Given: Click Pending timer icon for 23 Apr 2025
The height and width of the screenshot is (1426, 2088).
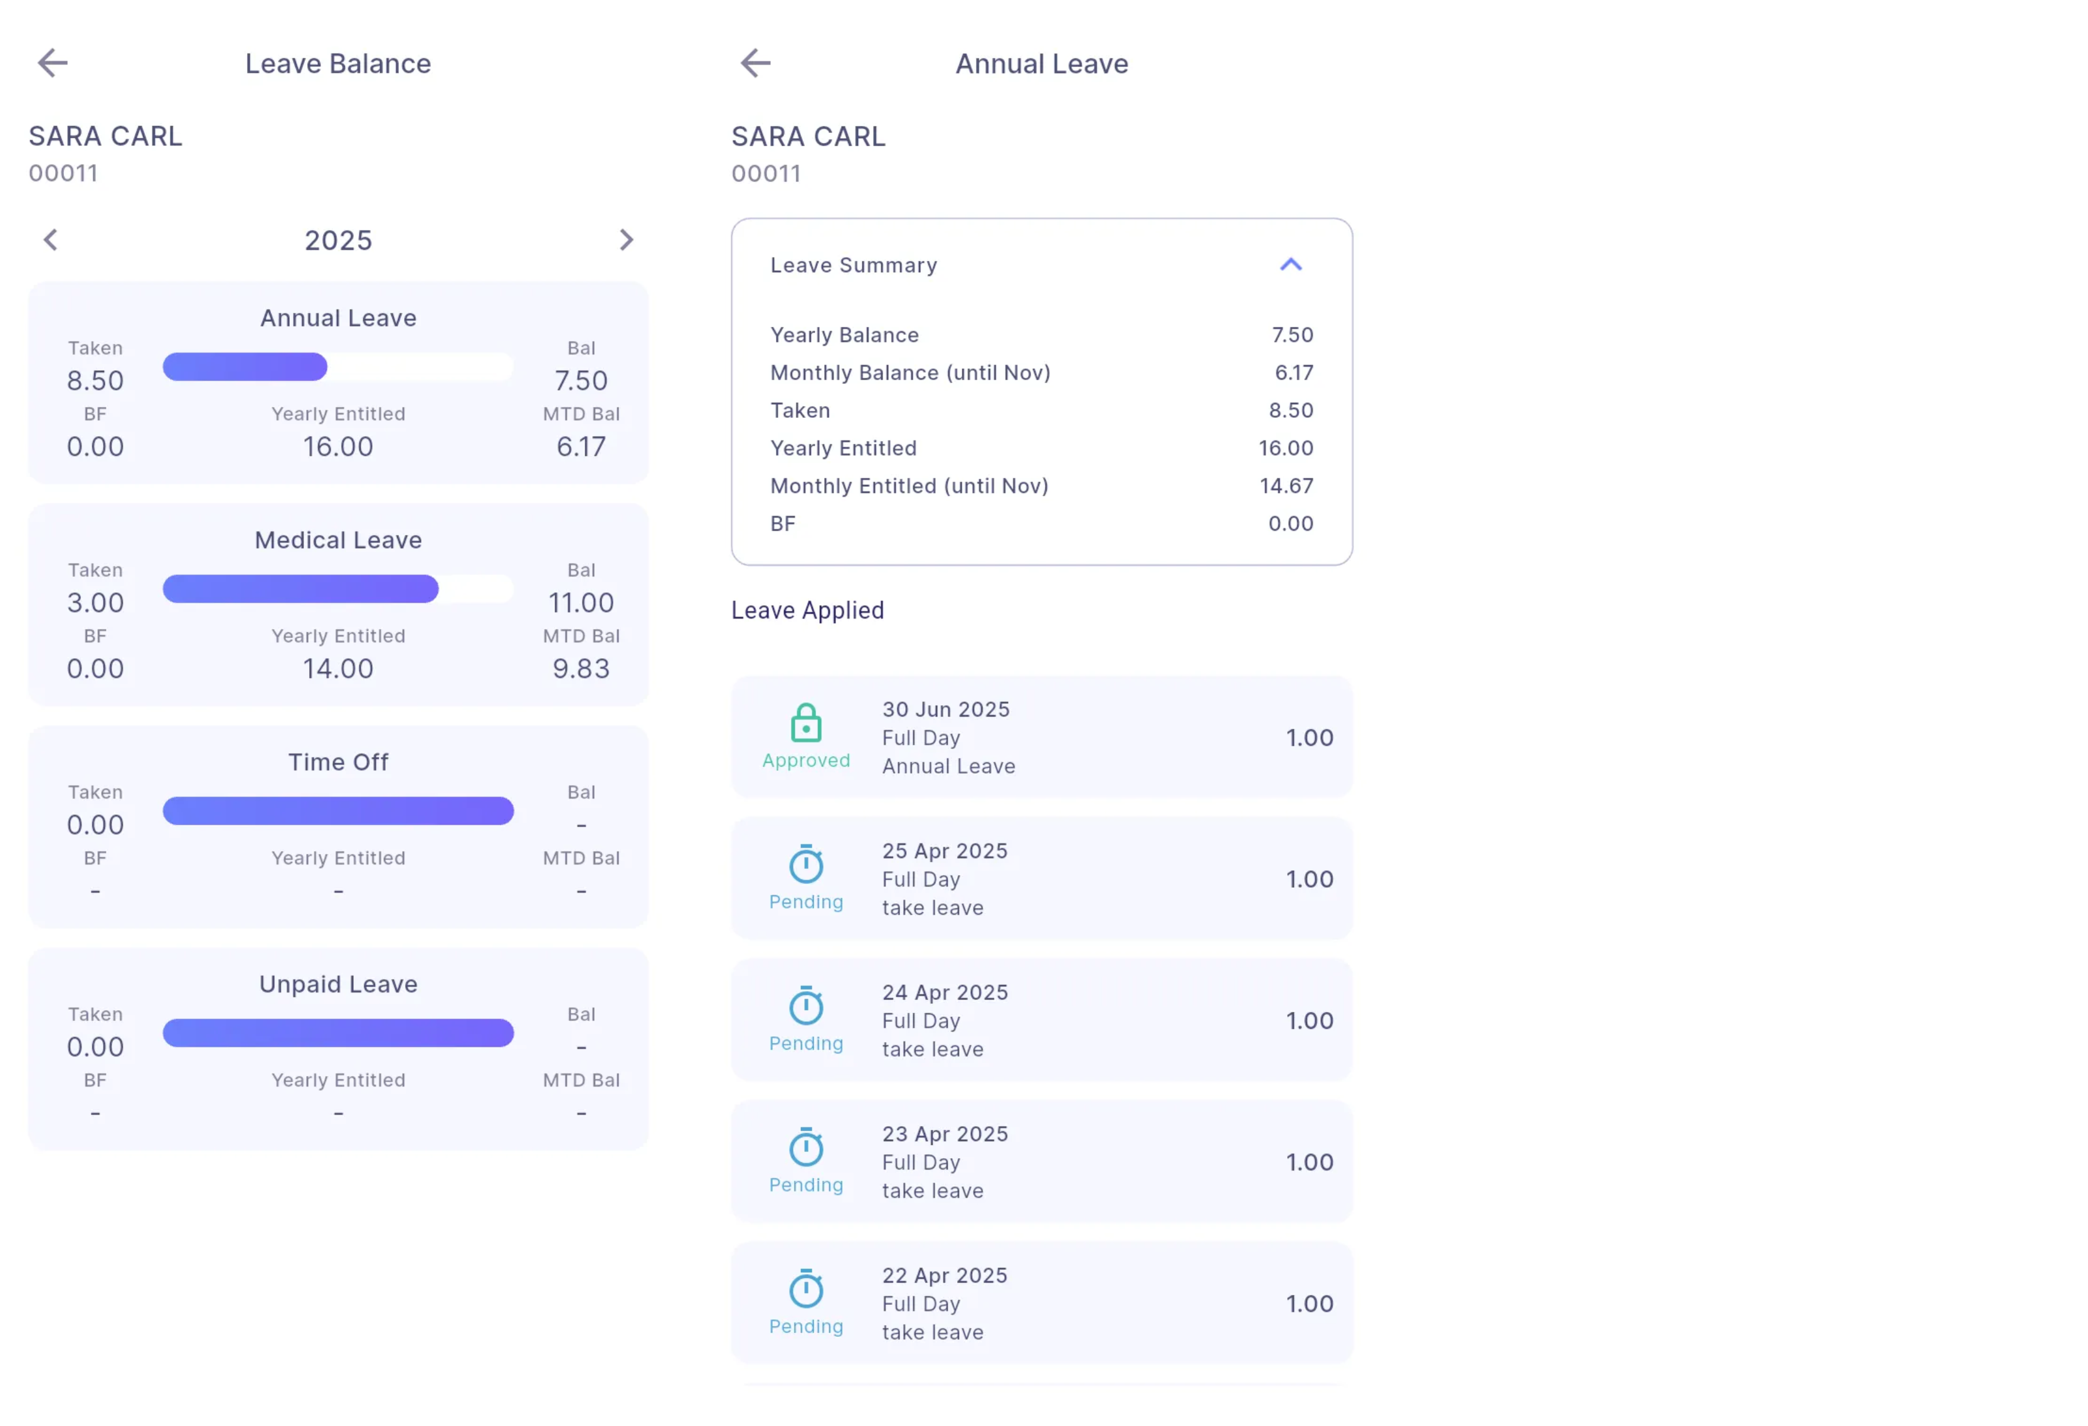Looking at the screenshot, I should [806, 1147].
